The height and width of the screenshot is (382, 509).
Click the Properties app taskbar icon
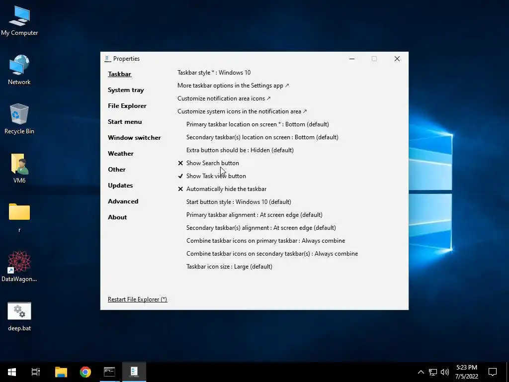click(x=134, y=372)
